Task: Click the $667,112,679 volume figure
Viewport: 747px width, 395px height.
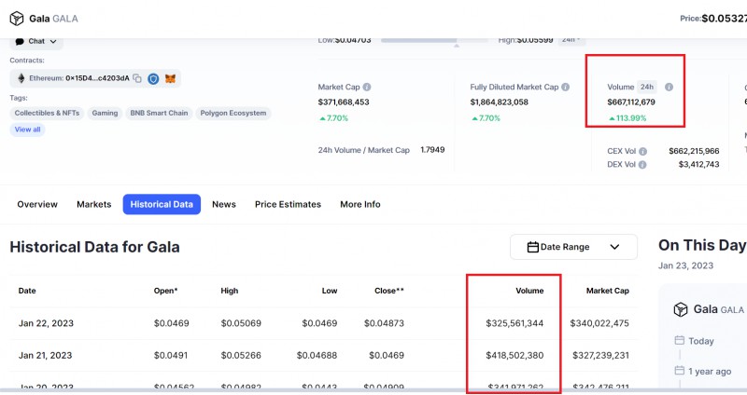Action: click(631, 102)
